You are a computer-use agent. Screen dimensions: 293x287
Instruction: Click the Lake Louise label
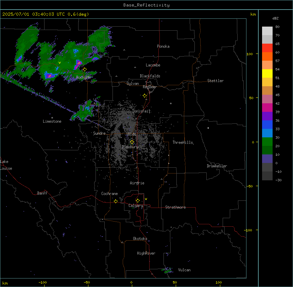[6, 165]
